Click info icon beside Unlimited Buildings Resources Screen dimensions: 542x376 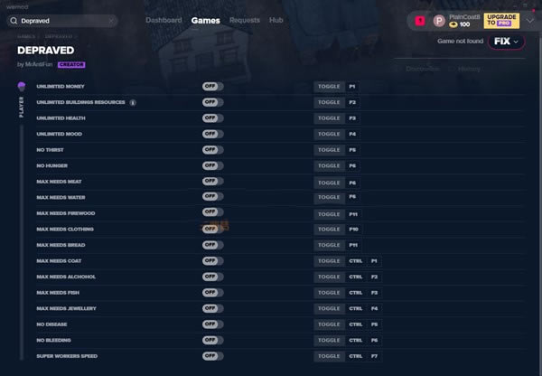click(x=133, y=102)
